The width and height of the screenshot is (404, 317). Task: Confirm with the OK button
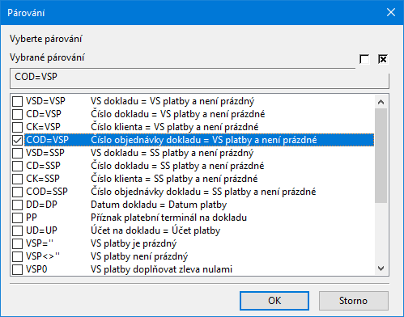tap(274, 301)
